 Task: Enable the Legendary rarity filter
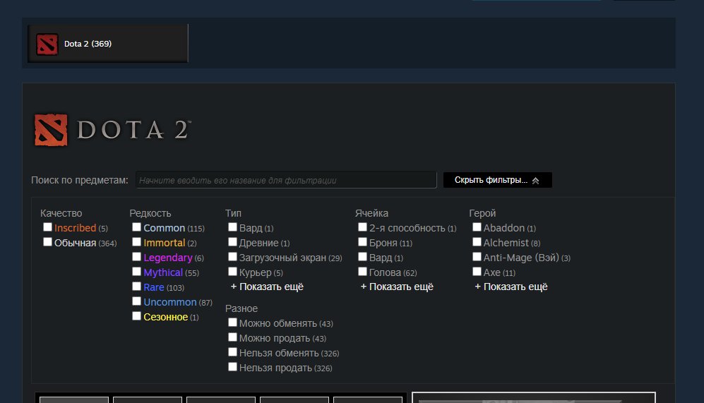pyautogui.click(x=137, y=257)
